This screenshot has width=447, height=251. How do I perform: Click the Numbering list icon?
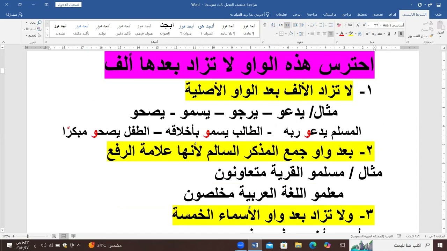pos(321,25)
